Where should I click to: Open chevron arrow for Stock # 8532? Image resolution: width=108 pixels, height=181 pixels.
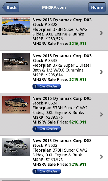point(101,157)
